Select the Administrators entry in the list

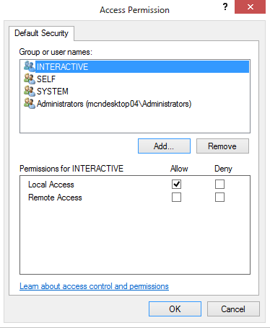pyautogui.click(x=114, y=104)
